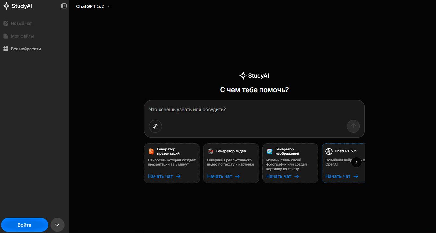
Task: Expand the menu beside Войти button
Action: (57, 225)
